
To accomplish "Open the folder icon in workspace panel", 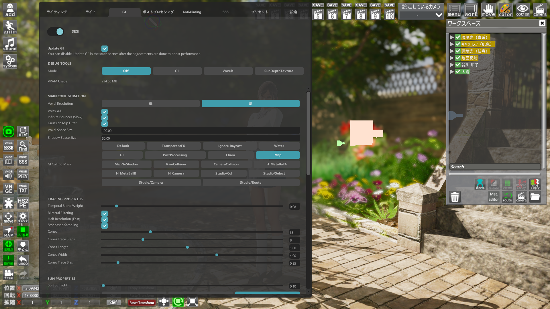I will click(x=535, y=197).
